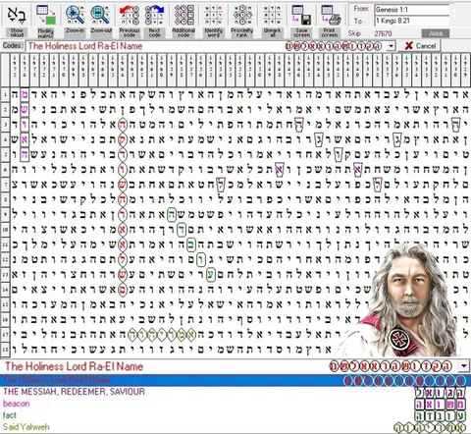The height and width of the screenshot is (434, 471).
Task: Select the 'Said Yahweh' code row
Action: point(235,427)
